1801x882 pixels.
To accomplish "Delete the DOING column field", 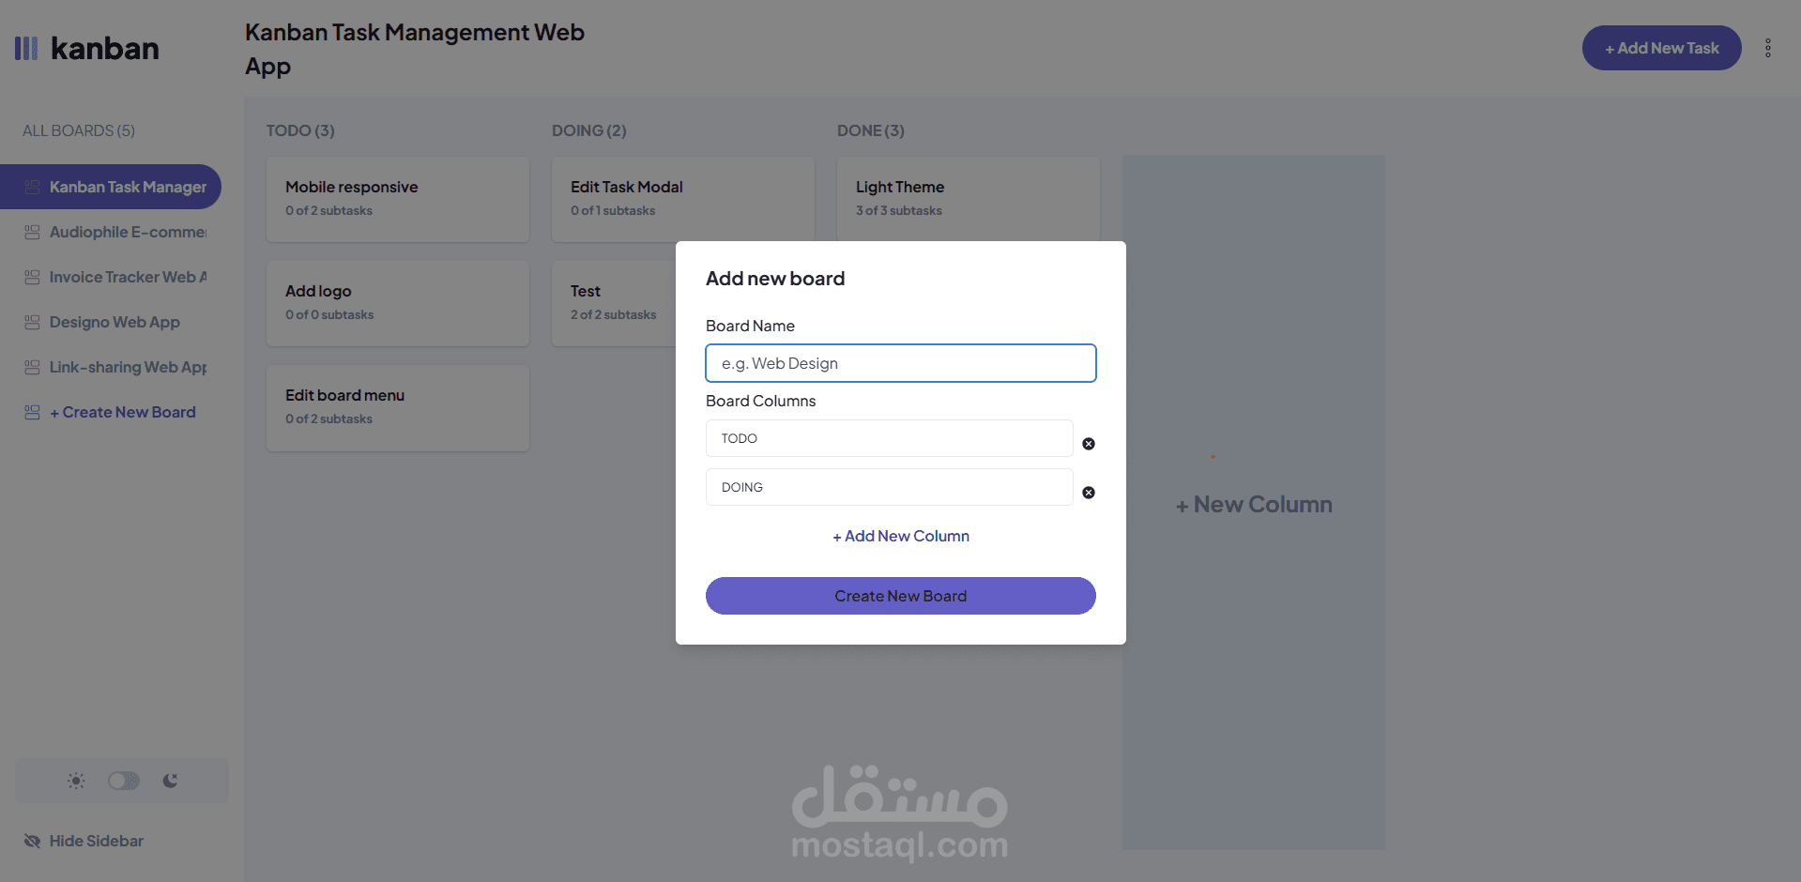I will [1089, 493].
